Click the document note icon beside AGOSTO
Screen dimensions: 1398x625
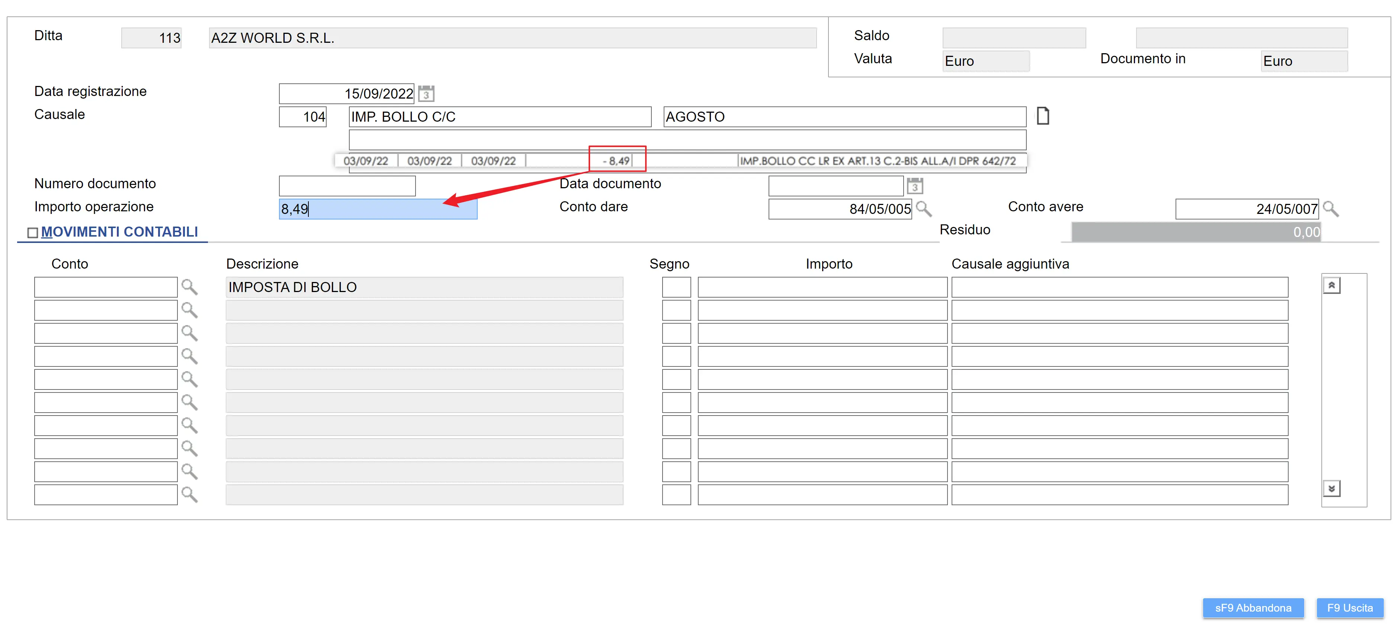click(1042, 116)
